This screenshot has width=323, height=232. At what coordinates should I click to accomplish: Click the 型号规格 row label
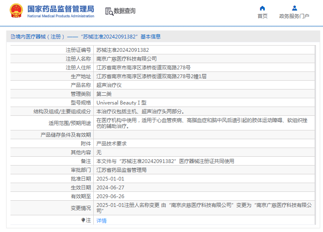click(81, 103)
